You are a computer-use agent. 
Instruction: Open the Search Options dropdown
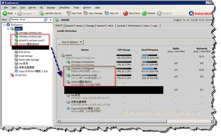point(71,42)
